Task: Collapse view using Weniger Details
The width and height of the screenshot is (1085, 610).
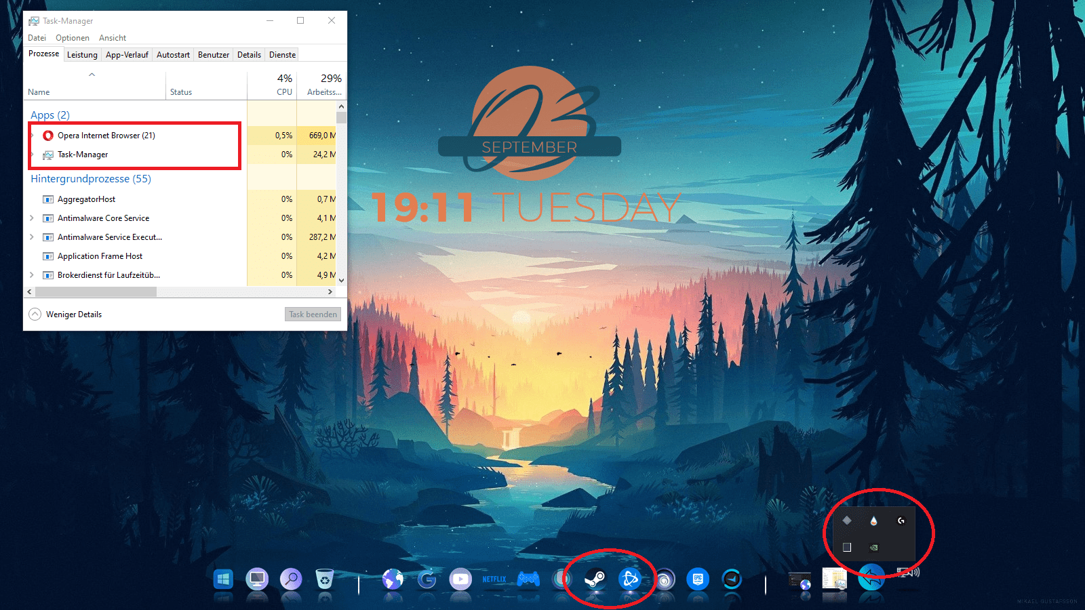Action: (66, 314)
